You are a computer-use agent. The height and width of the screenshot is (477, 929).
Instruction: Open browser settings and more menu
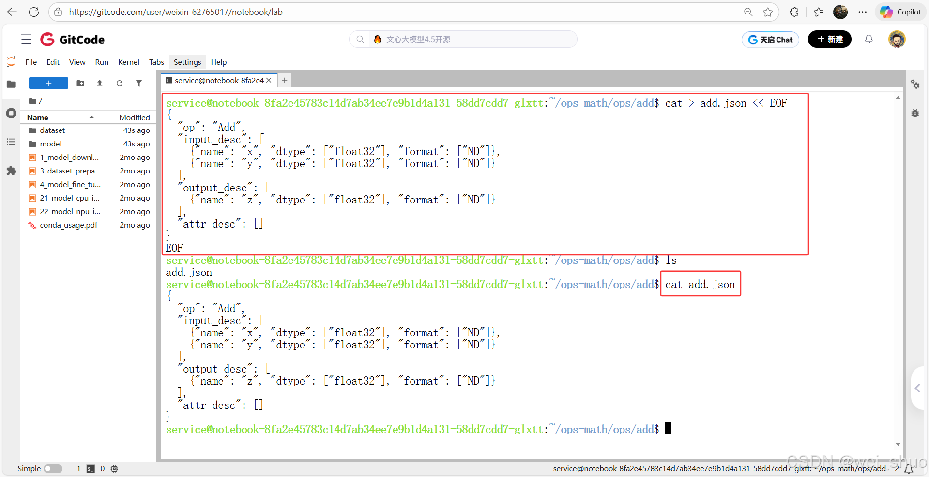click(x=863, y=12)
